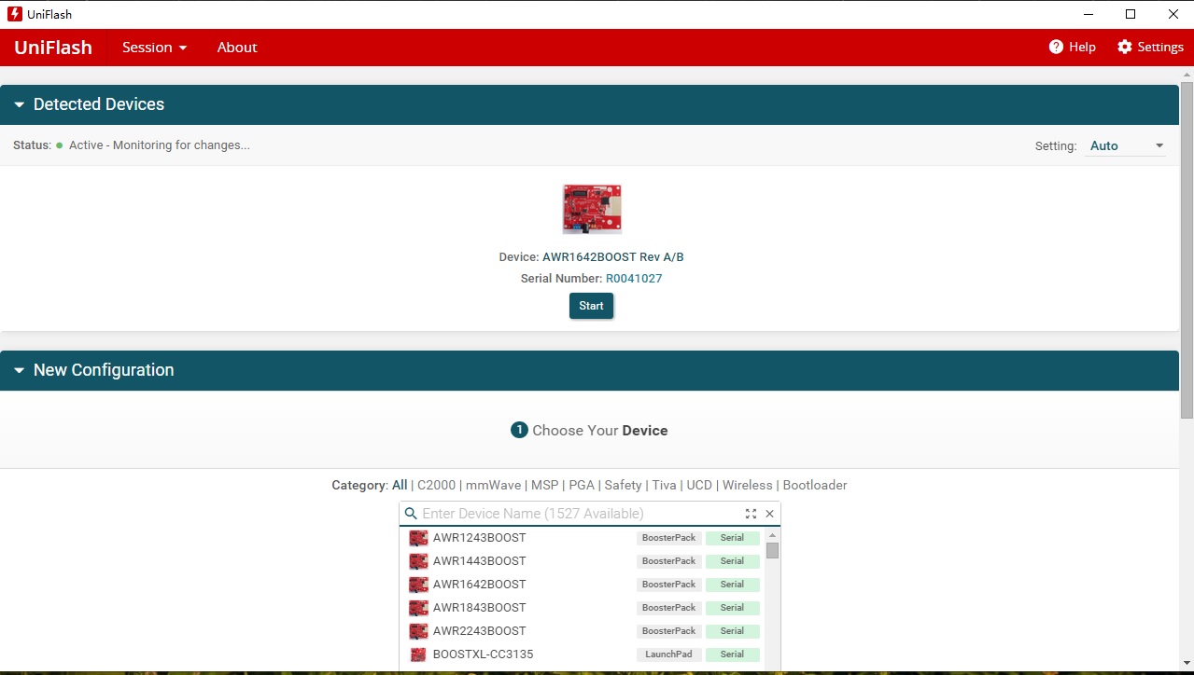Click the AWR1642BOOST board icon in list
The image size is (1194, 675).
coord(418,585)
